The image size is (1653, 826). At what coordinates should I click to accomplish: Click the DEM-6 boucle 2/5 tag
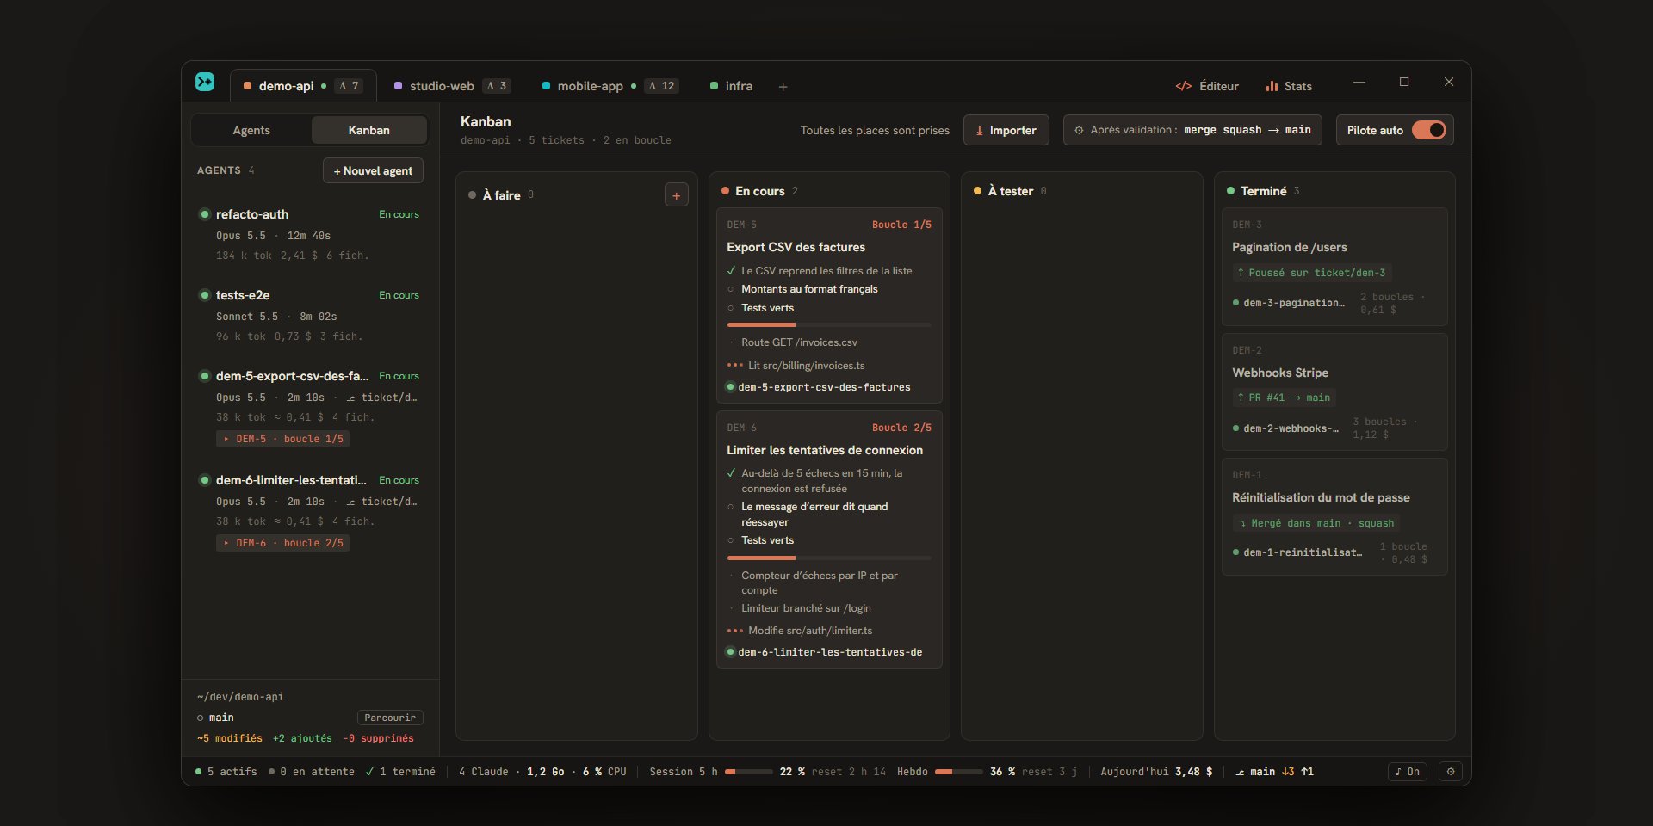(283, 543)
